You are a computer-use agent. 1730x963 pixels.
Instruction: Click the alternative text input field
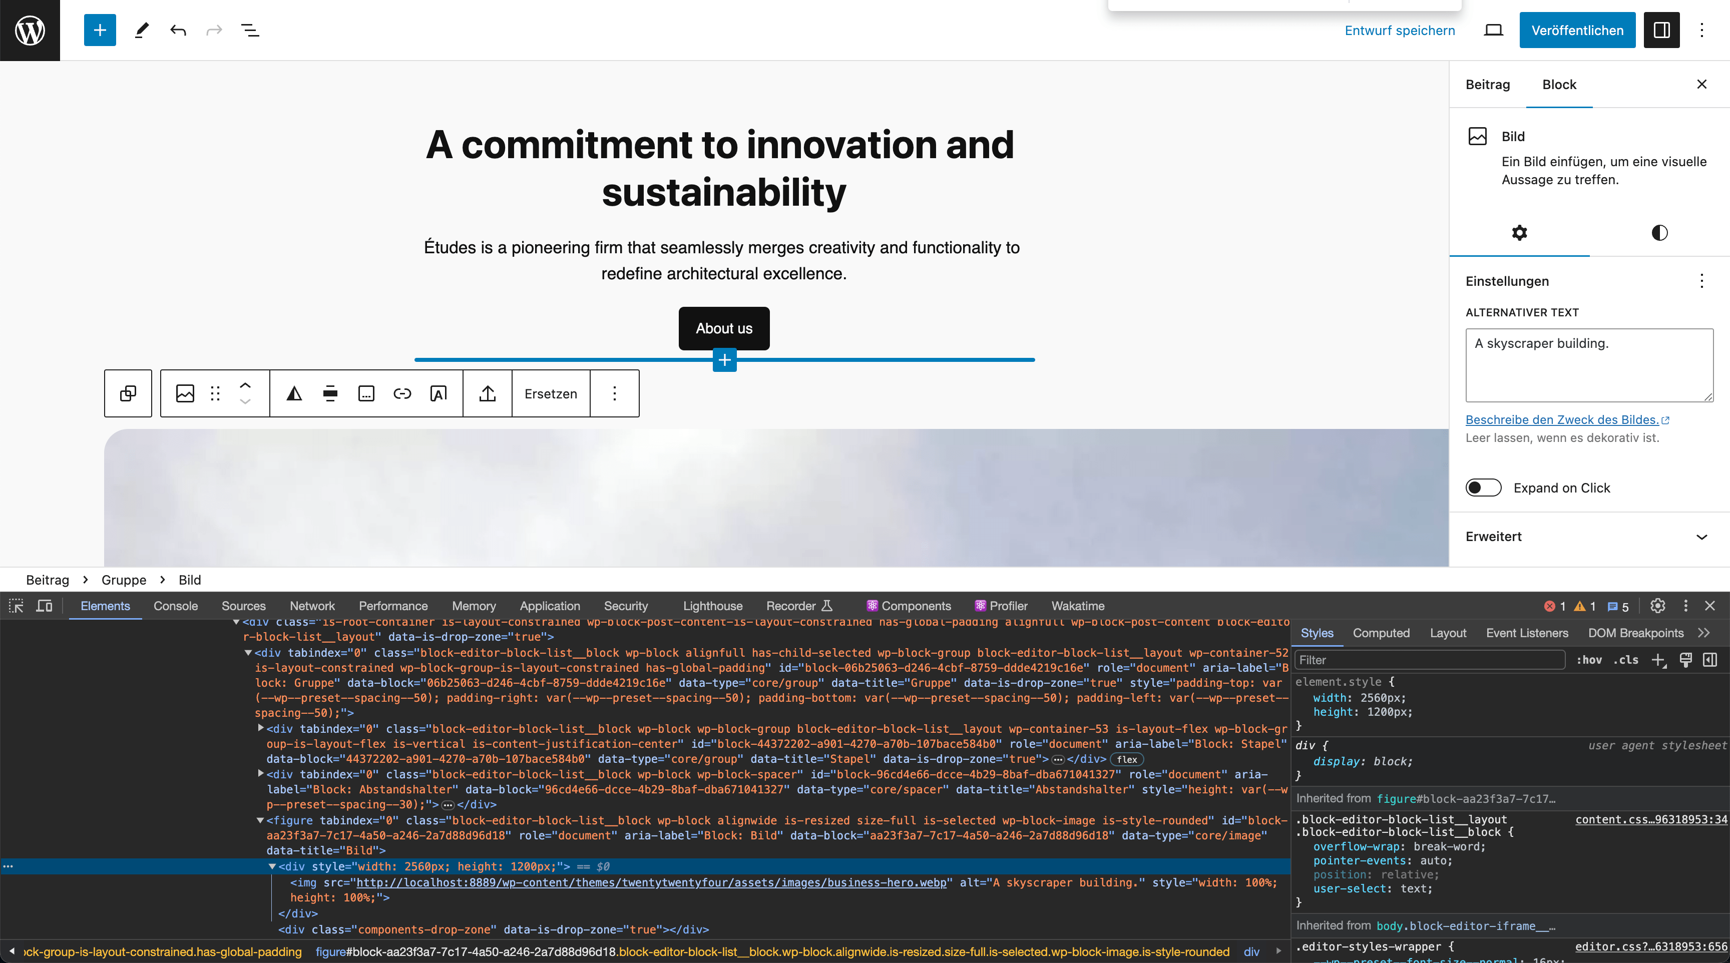1588,365
